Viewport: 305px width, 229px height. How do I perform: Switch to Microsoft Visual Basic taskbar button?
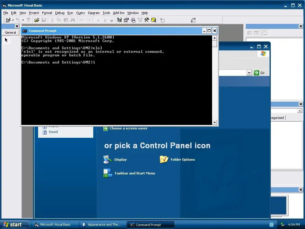[55, 225]
